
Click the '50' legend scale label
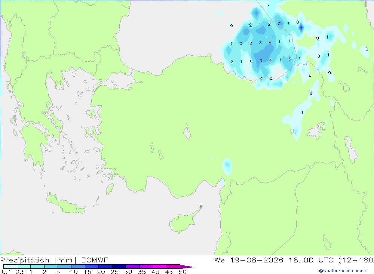[x=183, y=272]
